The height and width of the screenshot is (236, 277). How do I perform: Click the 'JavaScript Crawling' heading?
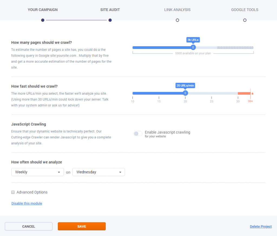[28, 124]
